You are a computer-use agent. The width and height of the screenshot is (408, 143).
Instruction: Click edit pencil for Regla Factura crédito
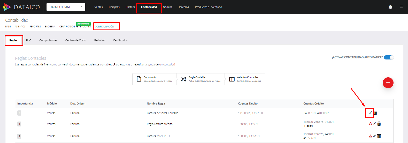(374, 124)
